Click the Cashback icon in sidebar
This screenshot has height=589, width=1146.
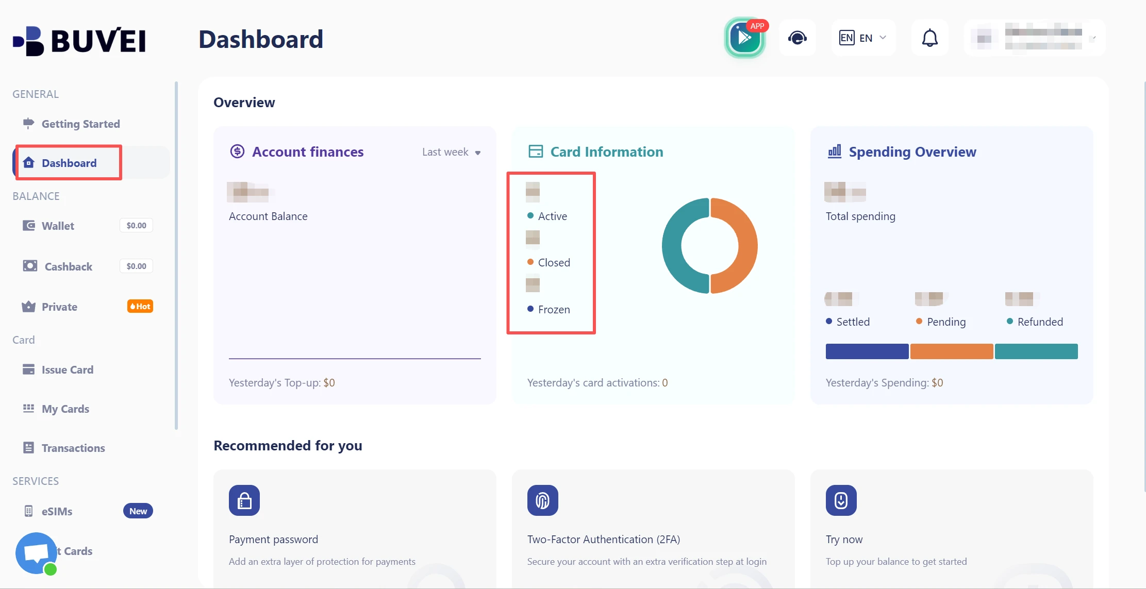(30, 266)
